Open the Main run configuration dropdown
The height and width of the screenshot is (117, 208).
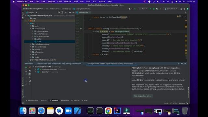[143, 9]
